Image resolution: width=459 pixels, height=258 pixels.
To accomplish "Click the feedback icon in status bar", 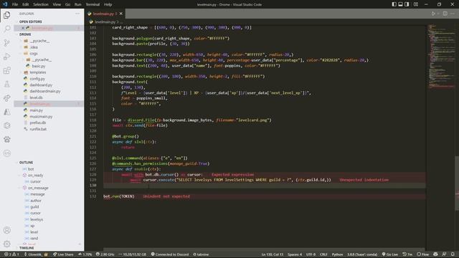I will pos(445,254).
